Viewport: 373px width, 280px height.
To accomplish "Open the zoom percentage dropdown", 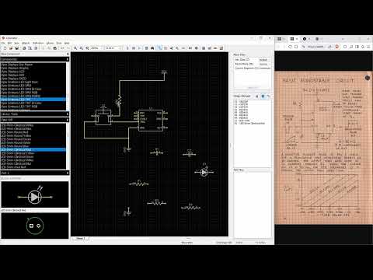I will point(97,48).
